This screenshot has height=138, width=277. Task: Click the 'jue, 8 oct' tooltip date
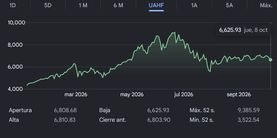tap(256, 30)
